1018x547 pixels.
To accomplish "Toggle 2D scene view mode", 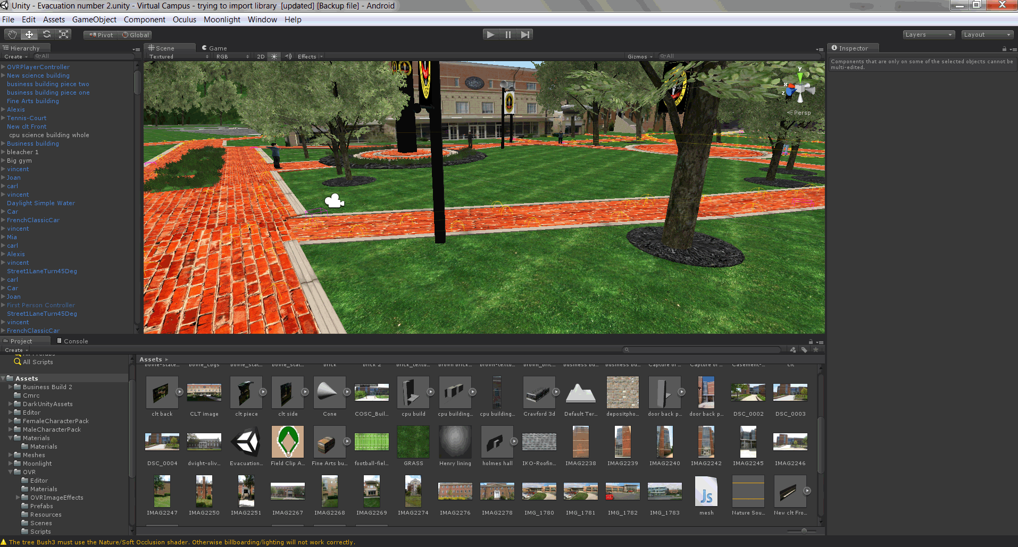I will [x=261, y=56].
